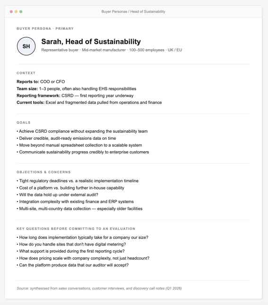Click the Current tools Excel line
This screenshot has width=268, height=305.
(89, 102)
